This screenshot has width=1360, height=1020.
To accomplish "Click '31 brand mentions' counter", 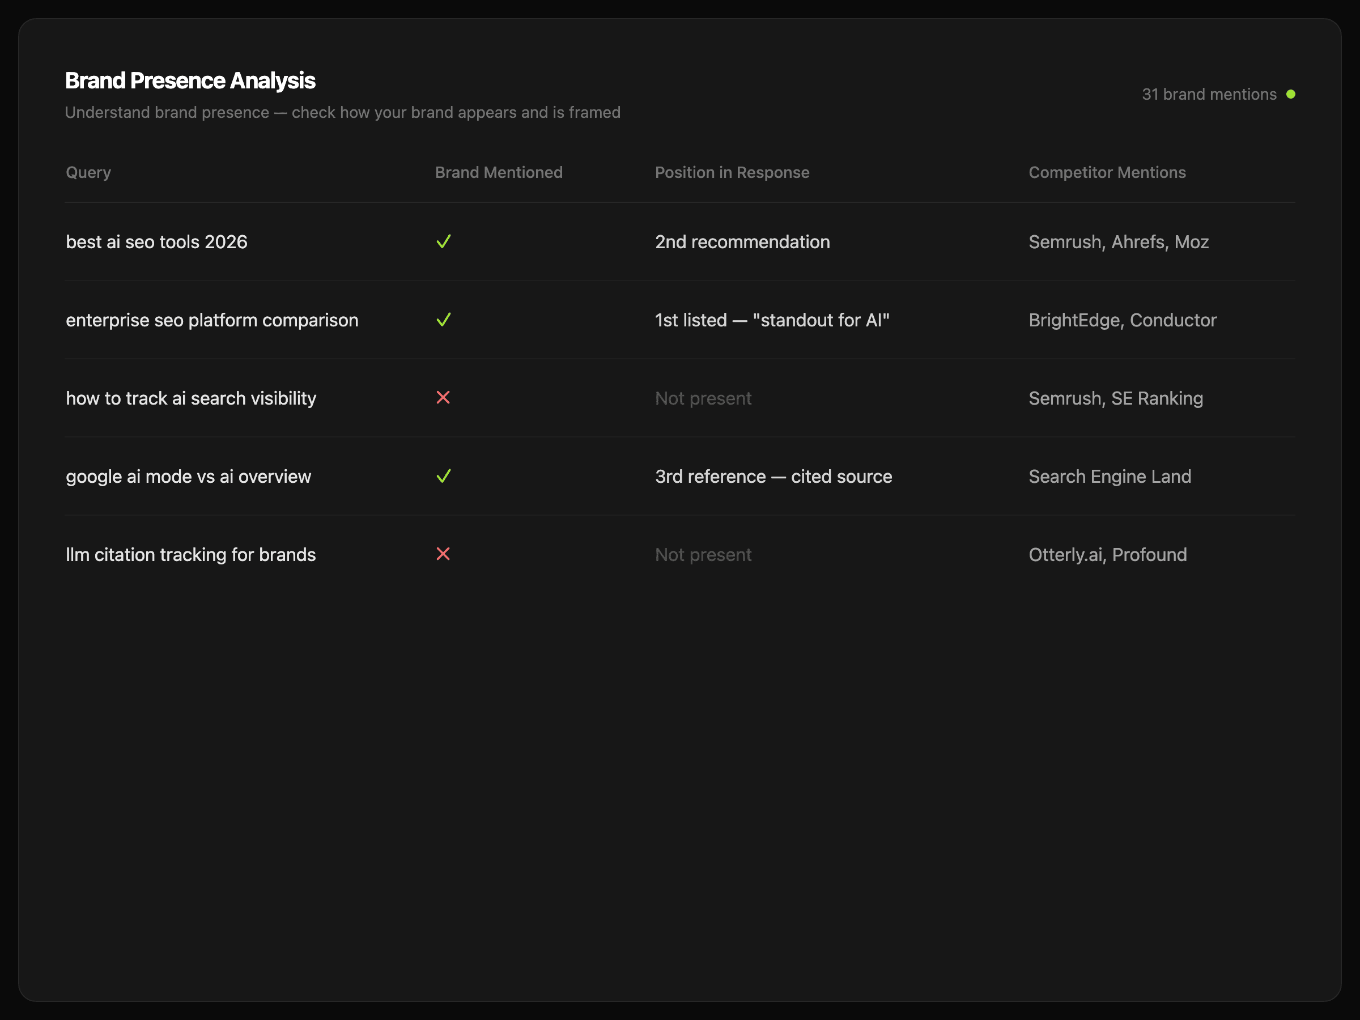I will (x=1209, y=94).
